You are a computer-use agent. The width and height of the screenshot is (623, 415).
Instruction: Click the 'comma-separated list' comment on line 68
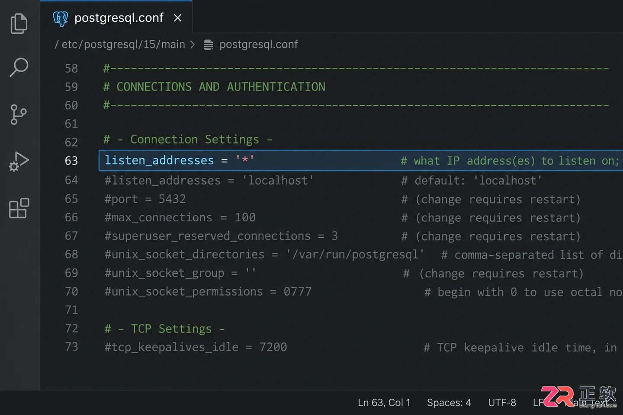[532, 255]
